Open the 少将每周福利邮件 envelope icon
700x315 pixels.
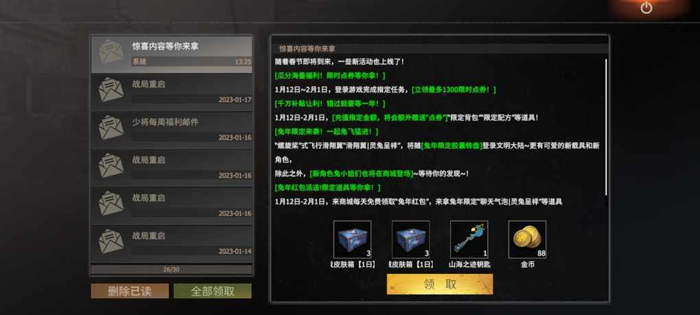(111, 128)
